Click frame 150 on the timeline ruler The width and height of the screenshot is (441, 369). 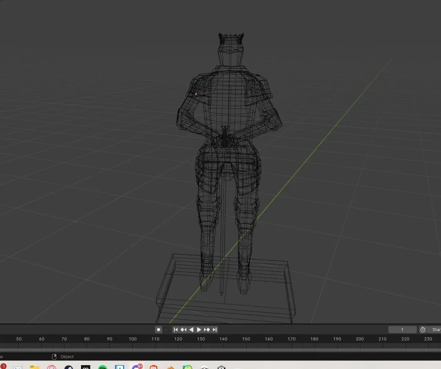[246, 339]
